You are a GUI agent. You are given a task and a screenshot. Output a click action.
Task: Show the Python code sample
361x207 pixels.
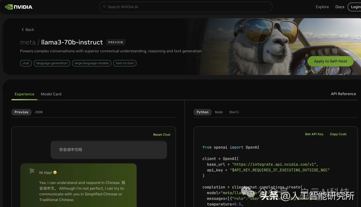[x=202, y=112]
